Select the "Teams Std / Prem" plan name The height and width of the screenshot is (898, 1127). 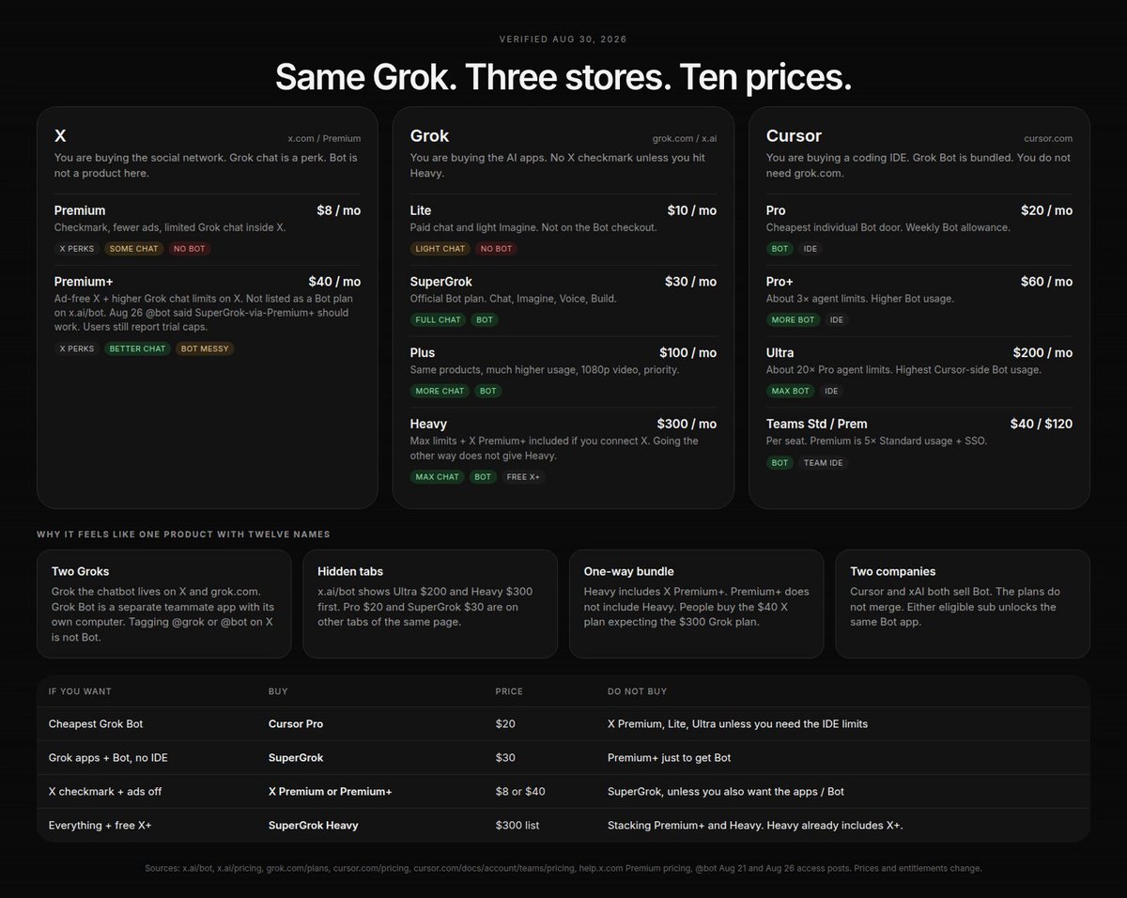point(817,425)
